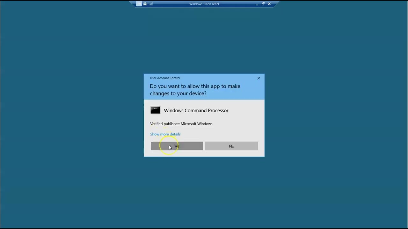This screenshot has width=408, height=229.
Task: Click the 'Windows 10 on IVAN' title text
Action: pyautogui.click(x=204, y=4)
